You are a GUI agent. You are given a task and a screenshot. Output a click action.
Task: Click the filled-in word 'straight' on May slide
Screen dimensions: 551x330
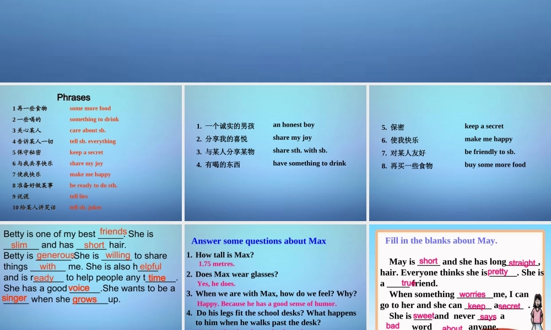point(522,263)
